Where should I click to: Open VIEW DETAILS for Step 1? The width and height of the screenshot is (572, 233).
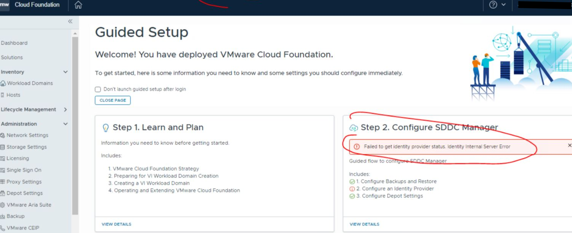point(116,224)
